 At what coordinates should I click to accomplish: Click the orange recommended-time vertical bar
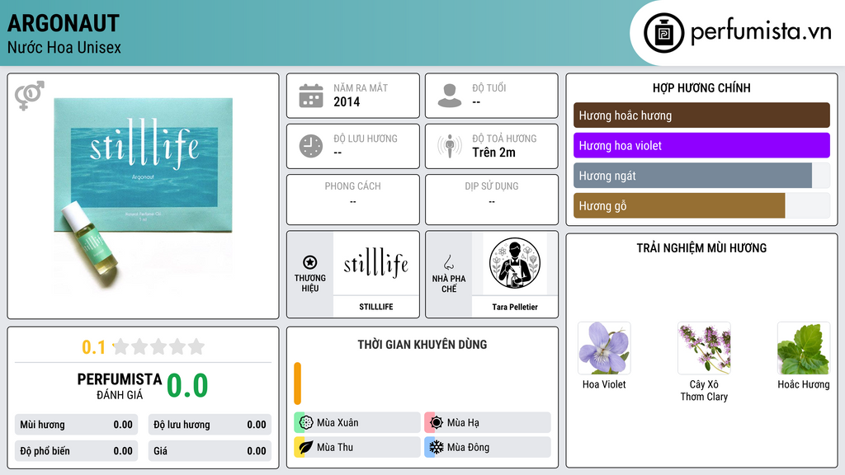point(297,383)
